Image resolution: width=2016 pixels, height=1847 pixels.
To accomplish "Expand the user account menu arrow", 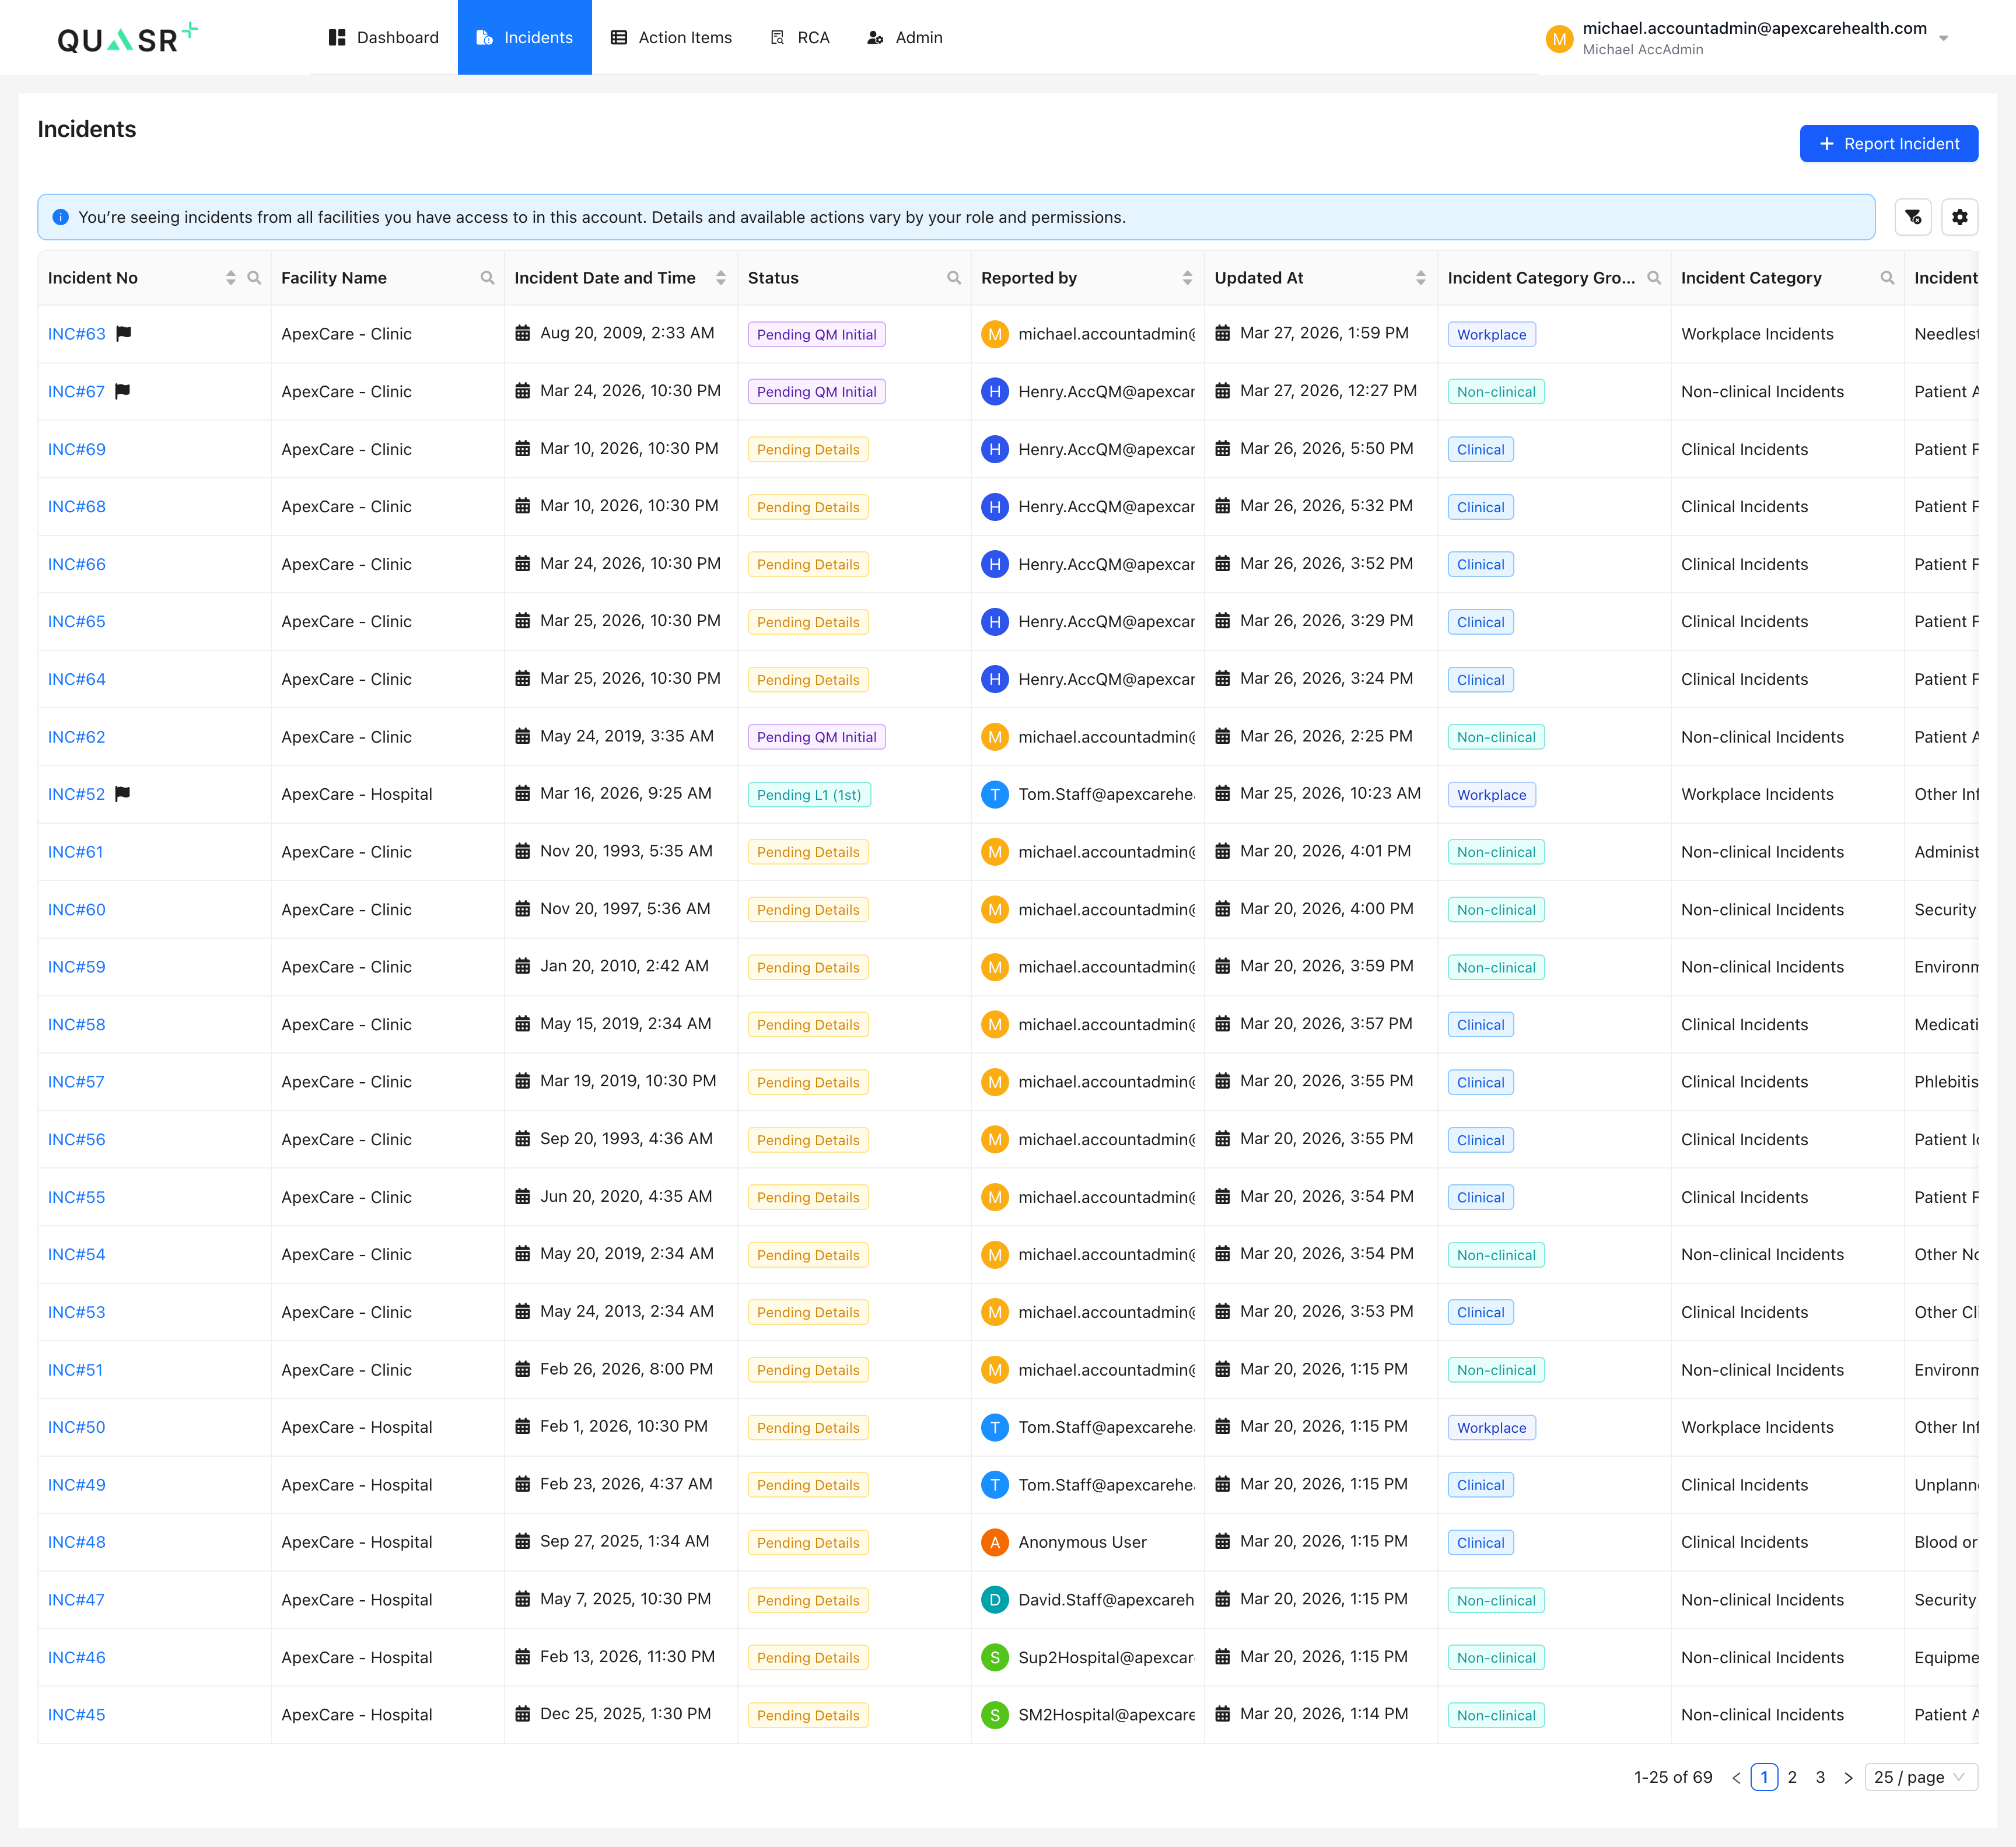I will [x=1943, y=38].
